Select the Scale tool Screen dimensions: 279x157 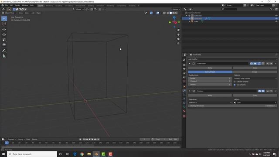point(4,40)
